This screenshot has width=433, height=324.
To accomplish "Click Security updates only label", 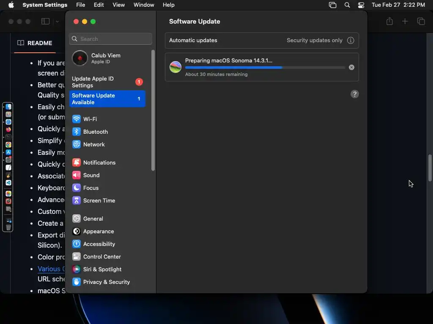I will coord(315,40).
